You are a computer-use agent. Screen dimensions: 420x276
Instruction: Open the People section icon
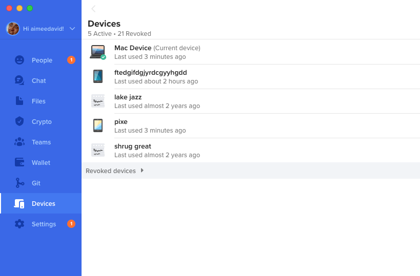19,60
